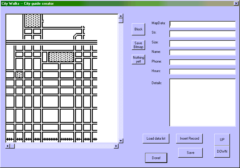
Task: Focus the Hours input field
Action: click(202, 72)
